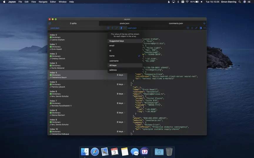
Task: Choose username from suggested keys
Action: [125, 61]
